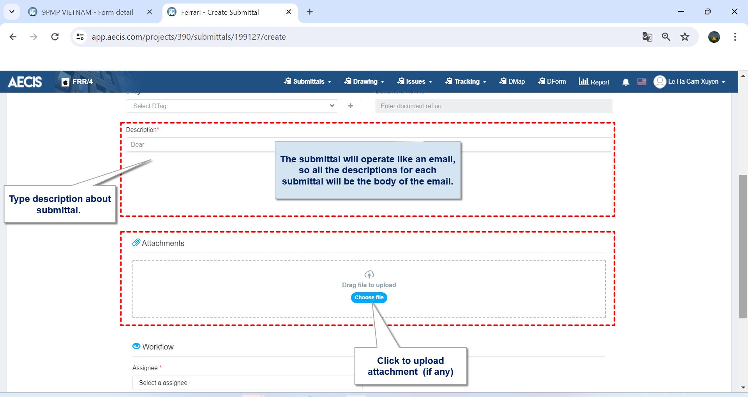Click the user avatar icon

click(x=660, y=82)
